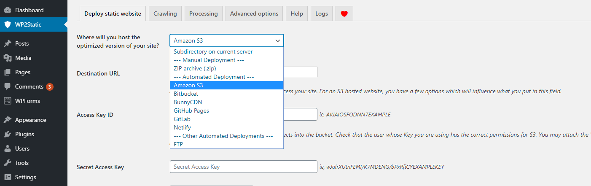Select GitHub Pages deployment option
The image size is (591, 186).
pyautogui.click(x=227, y=111)
